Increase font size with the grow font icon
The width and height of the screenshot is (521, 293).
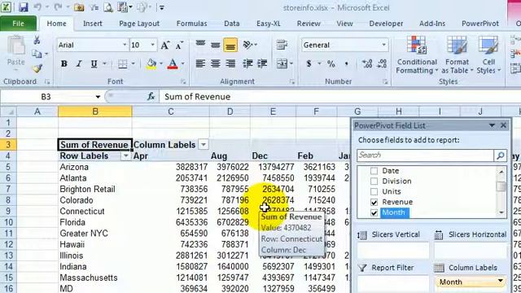click(165, 46)
